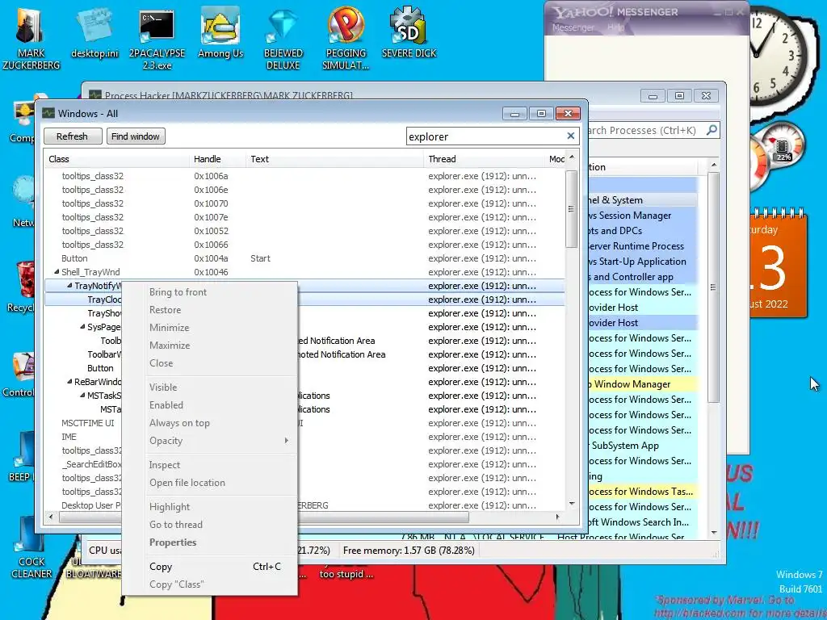Collapse the MSTaskSw tree node
Viewport: 827px width, 620px height.
click(x=82, y=396)
